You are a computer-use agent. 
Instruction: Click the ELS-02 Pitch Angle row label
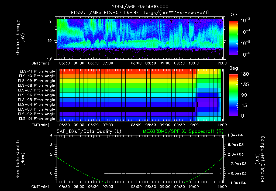coord(36,114)
